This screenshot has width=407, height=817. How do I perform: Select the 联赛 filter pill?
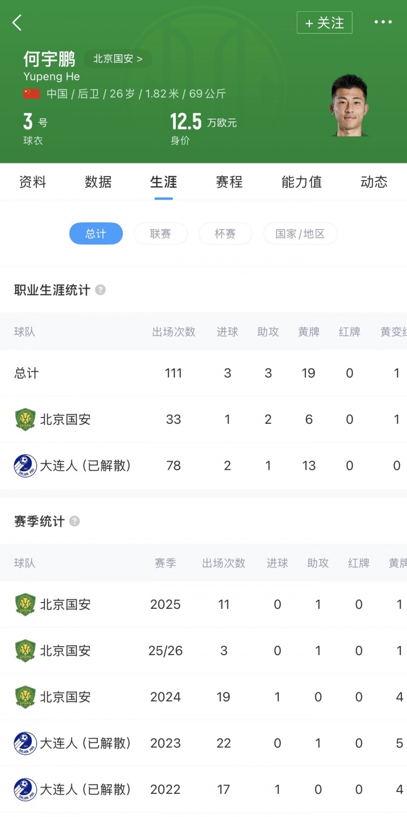coord(161,234)
